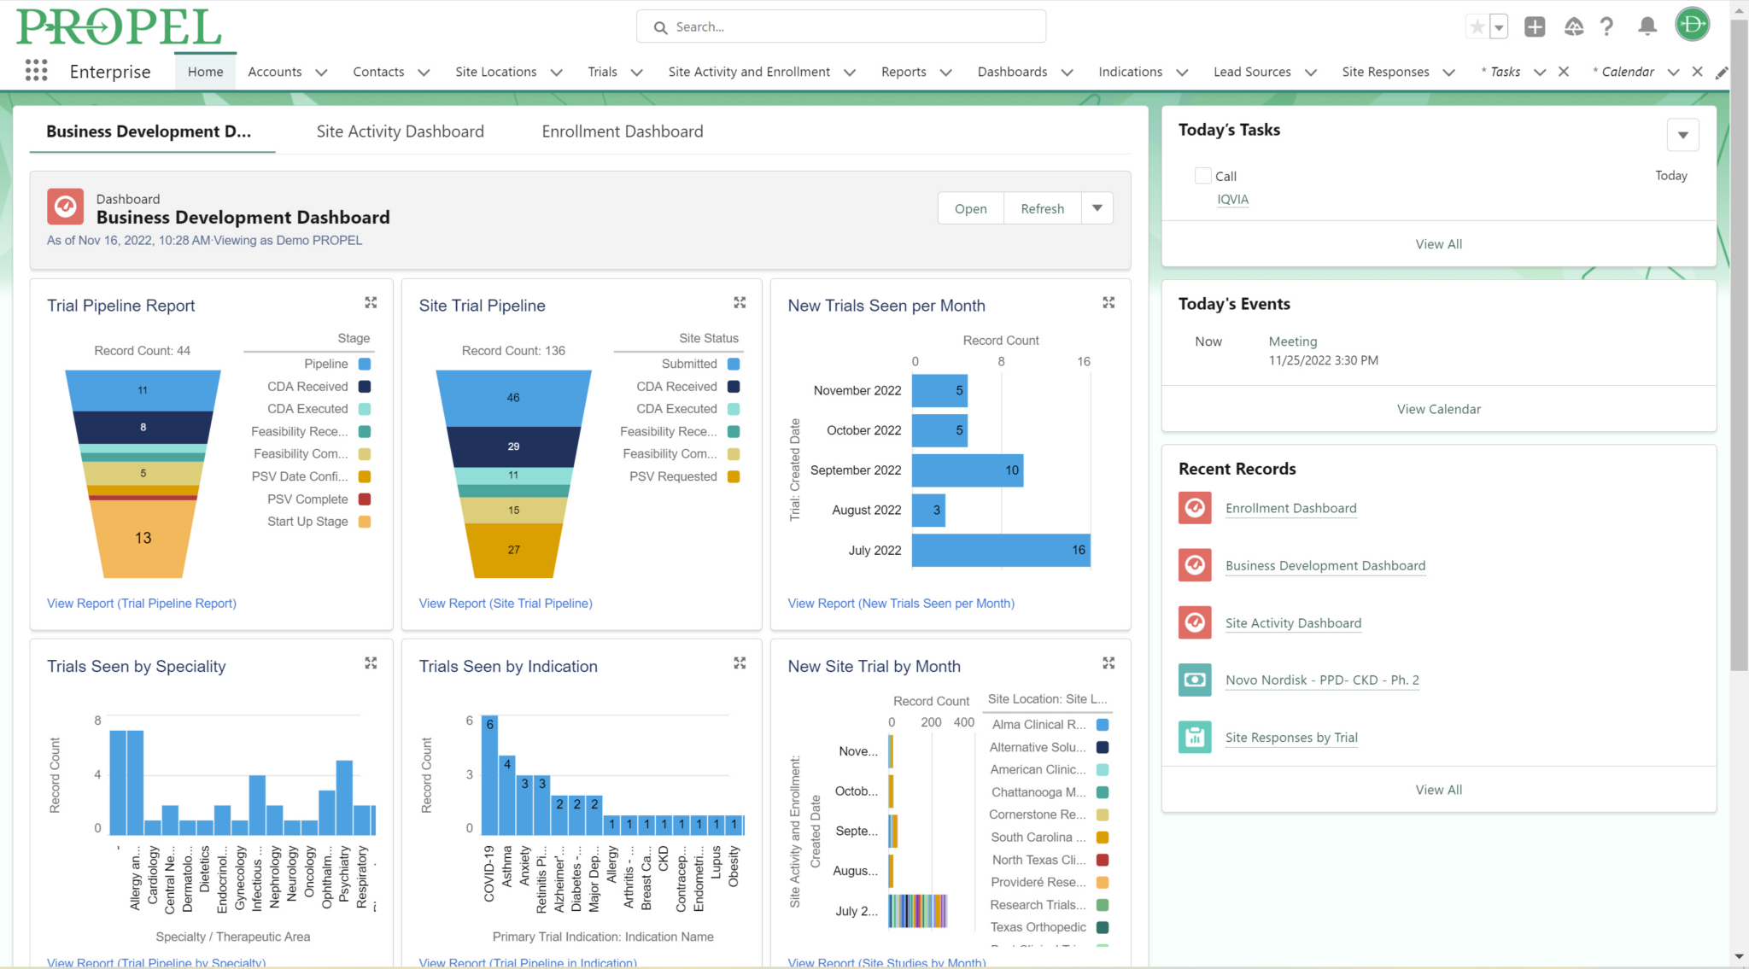
Task: Open the Contacts menu chevron
Action: click(x=424, y=73)
